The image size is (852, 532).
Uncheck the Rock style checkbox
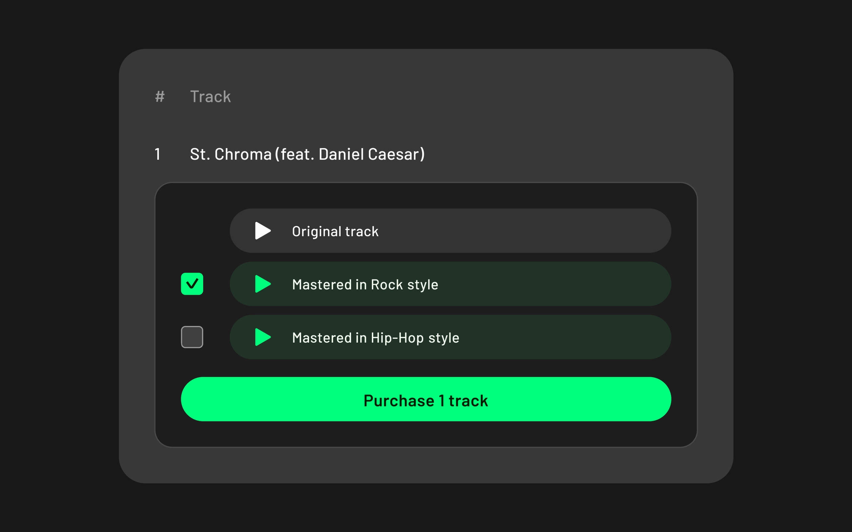(192, 284)
